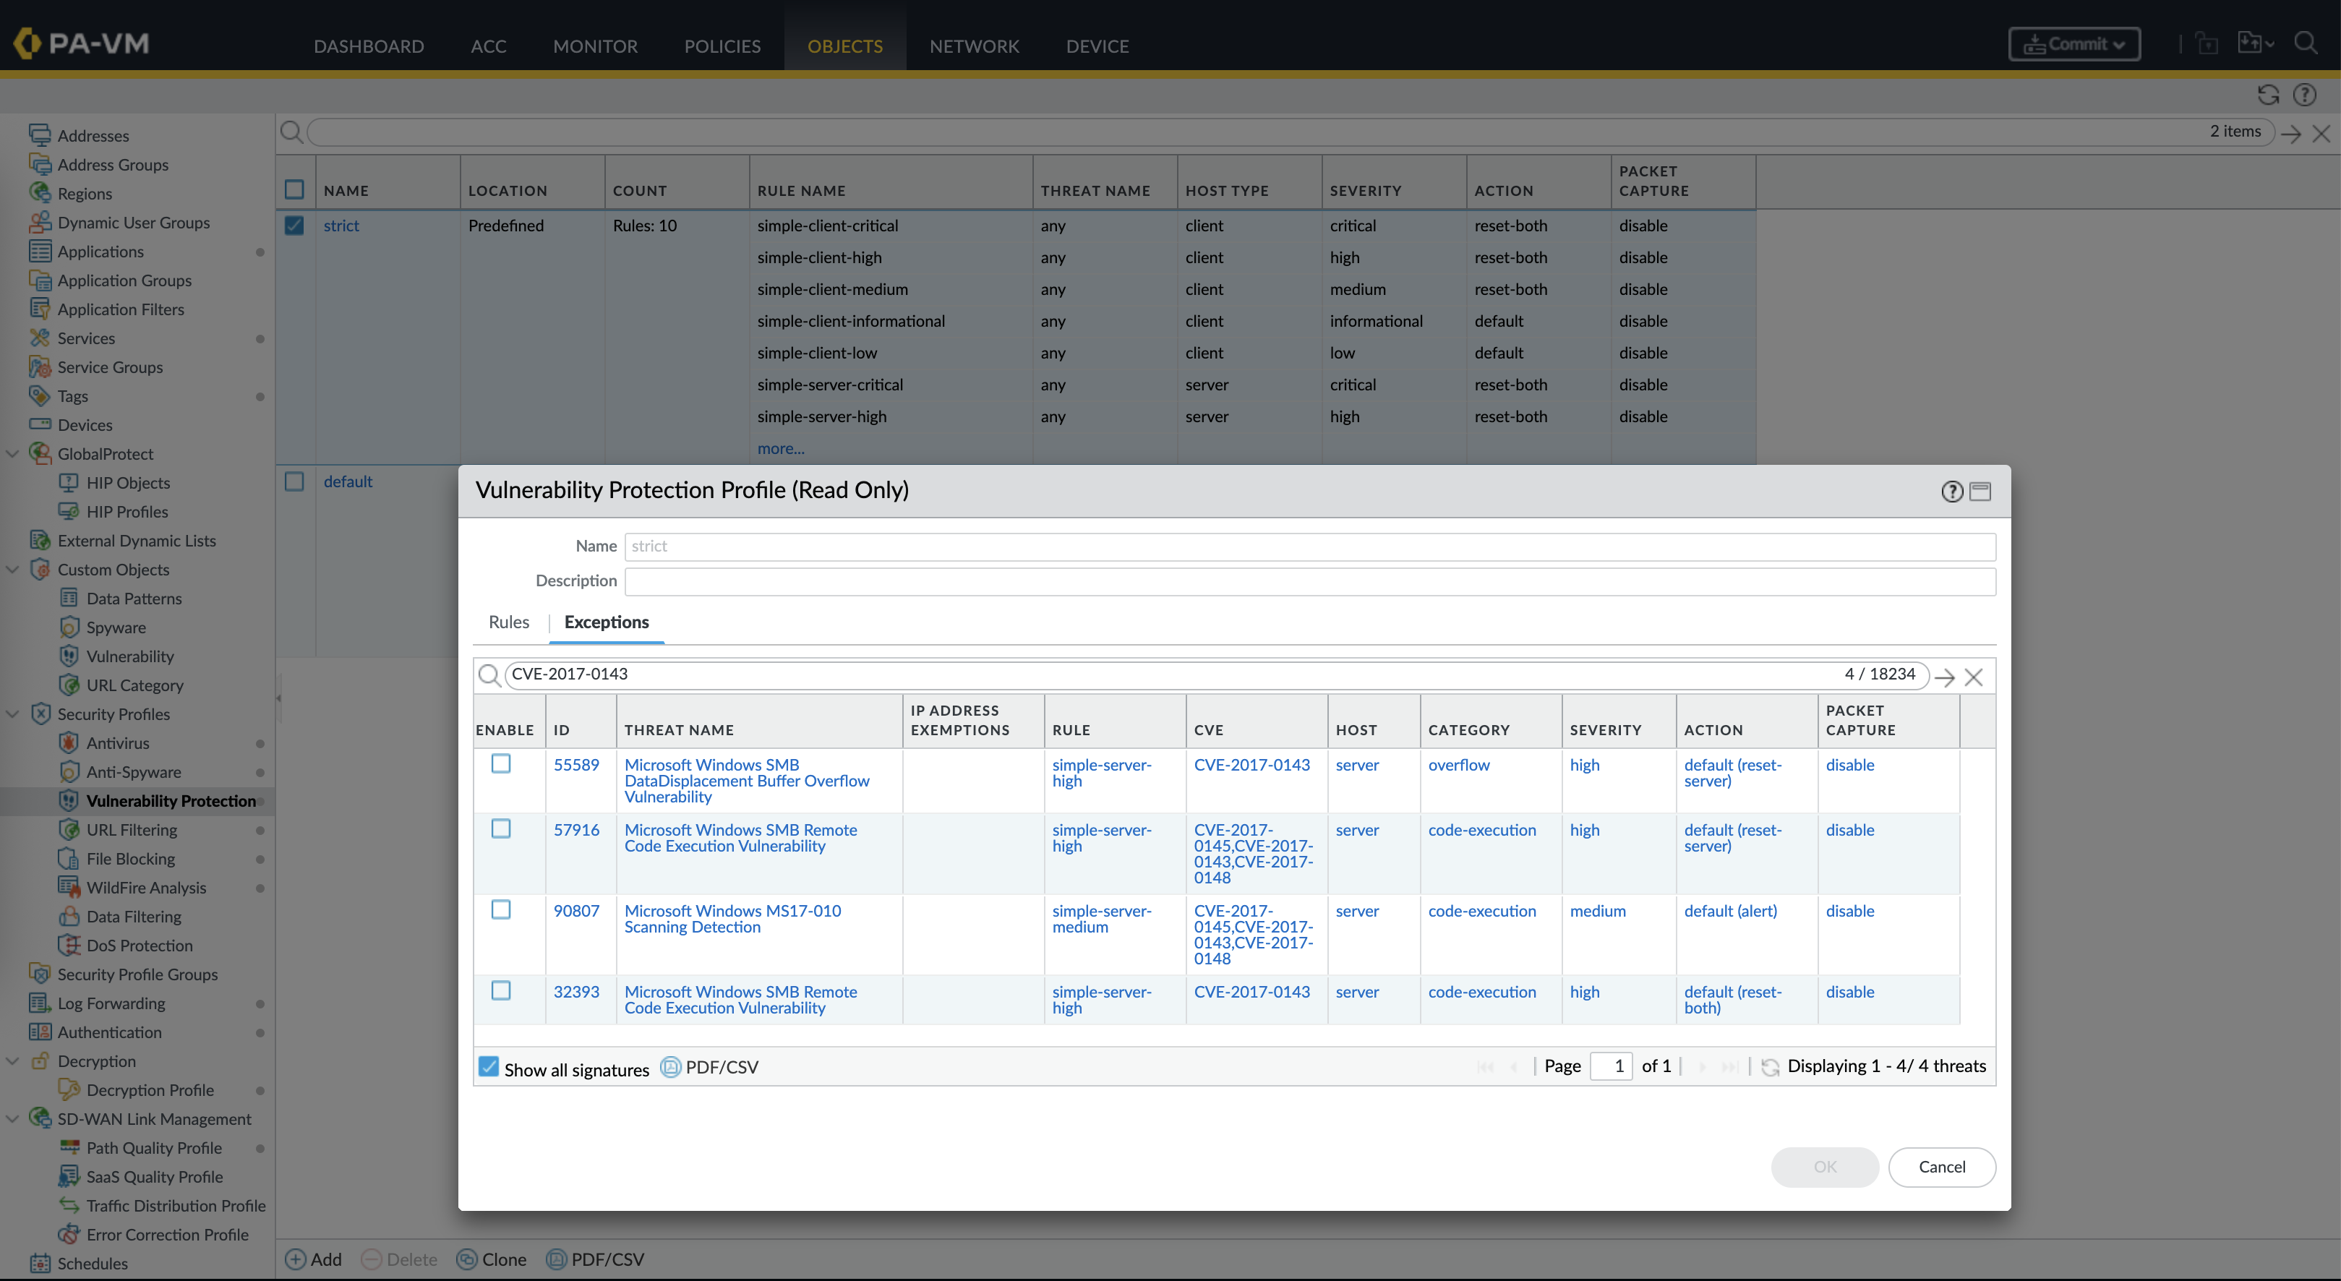
Task: Click the PDF/CSV export icon in dialog
Action: pos(671,1066)
